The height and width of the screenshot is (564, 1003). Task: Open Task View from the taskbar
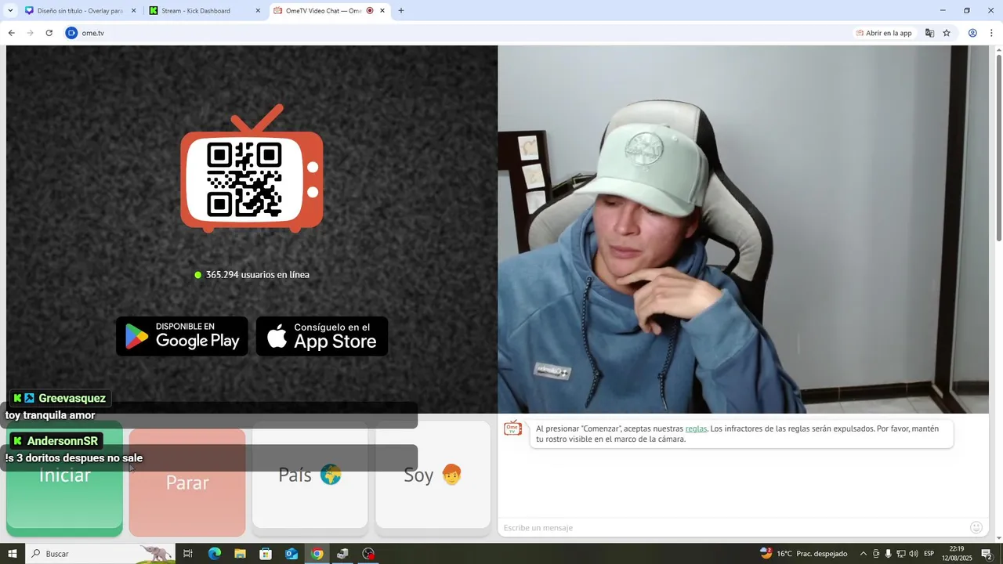(188, 554)
